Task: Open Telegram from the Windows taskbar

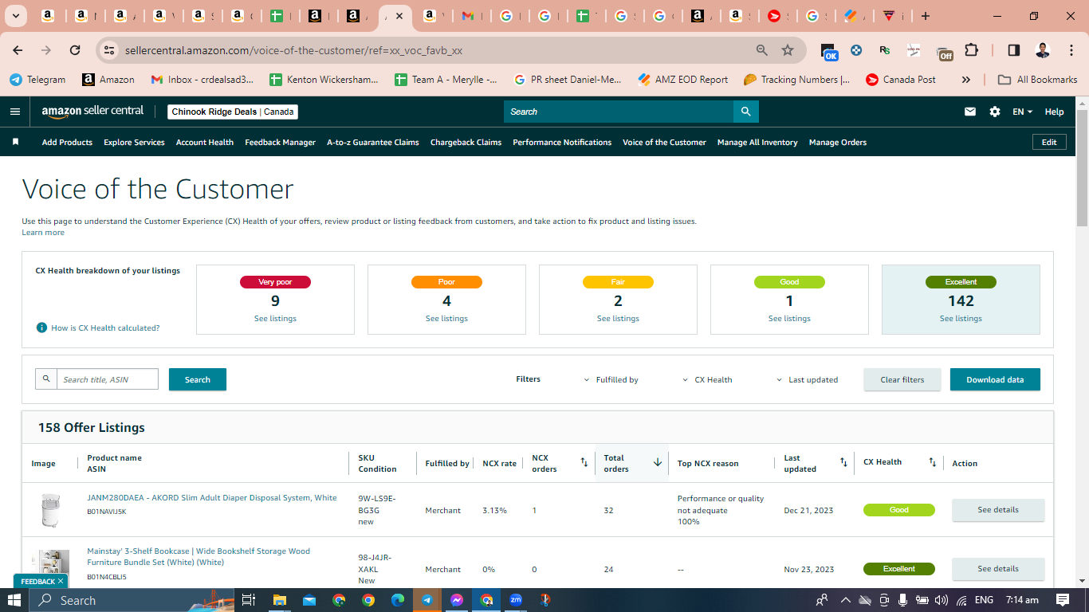Action: point(427,600)
